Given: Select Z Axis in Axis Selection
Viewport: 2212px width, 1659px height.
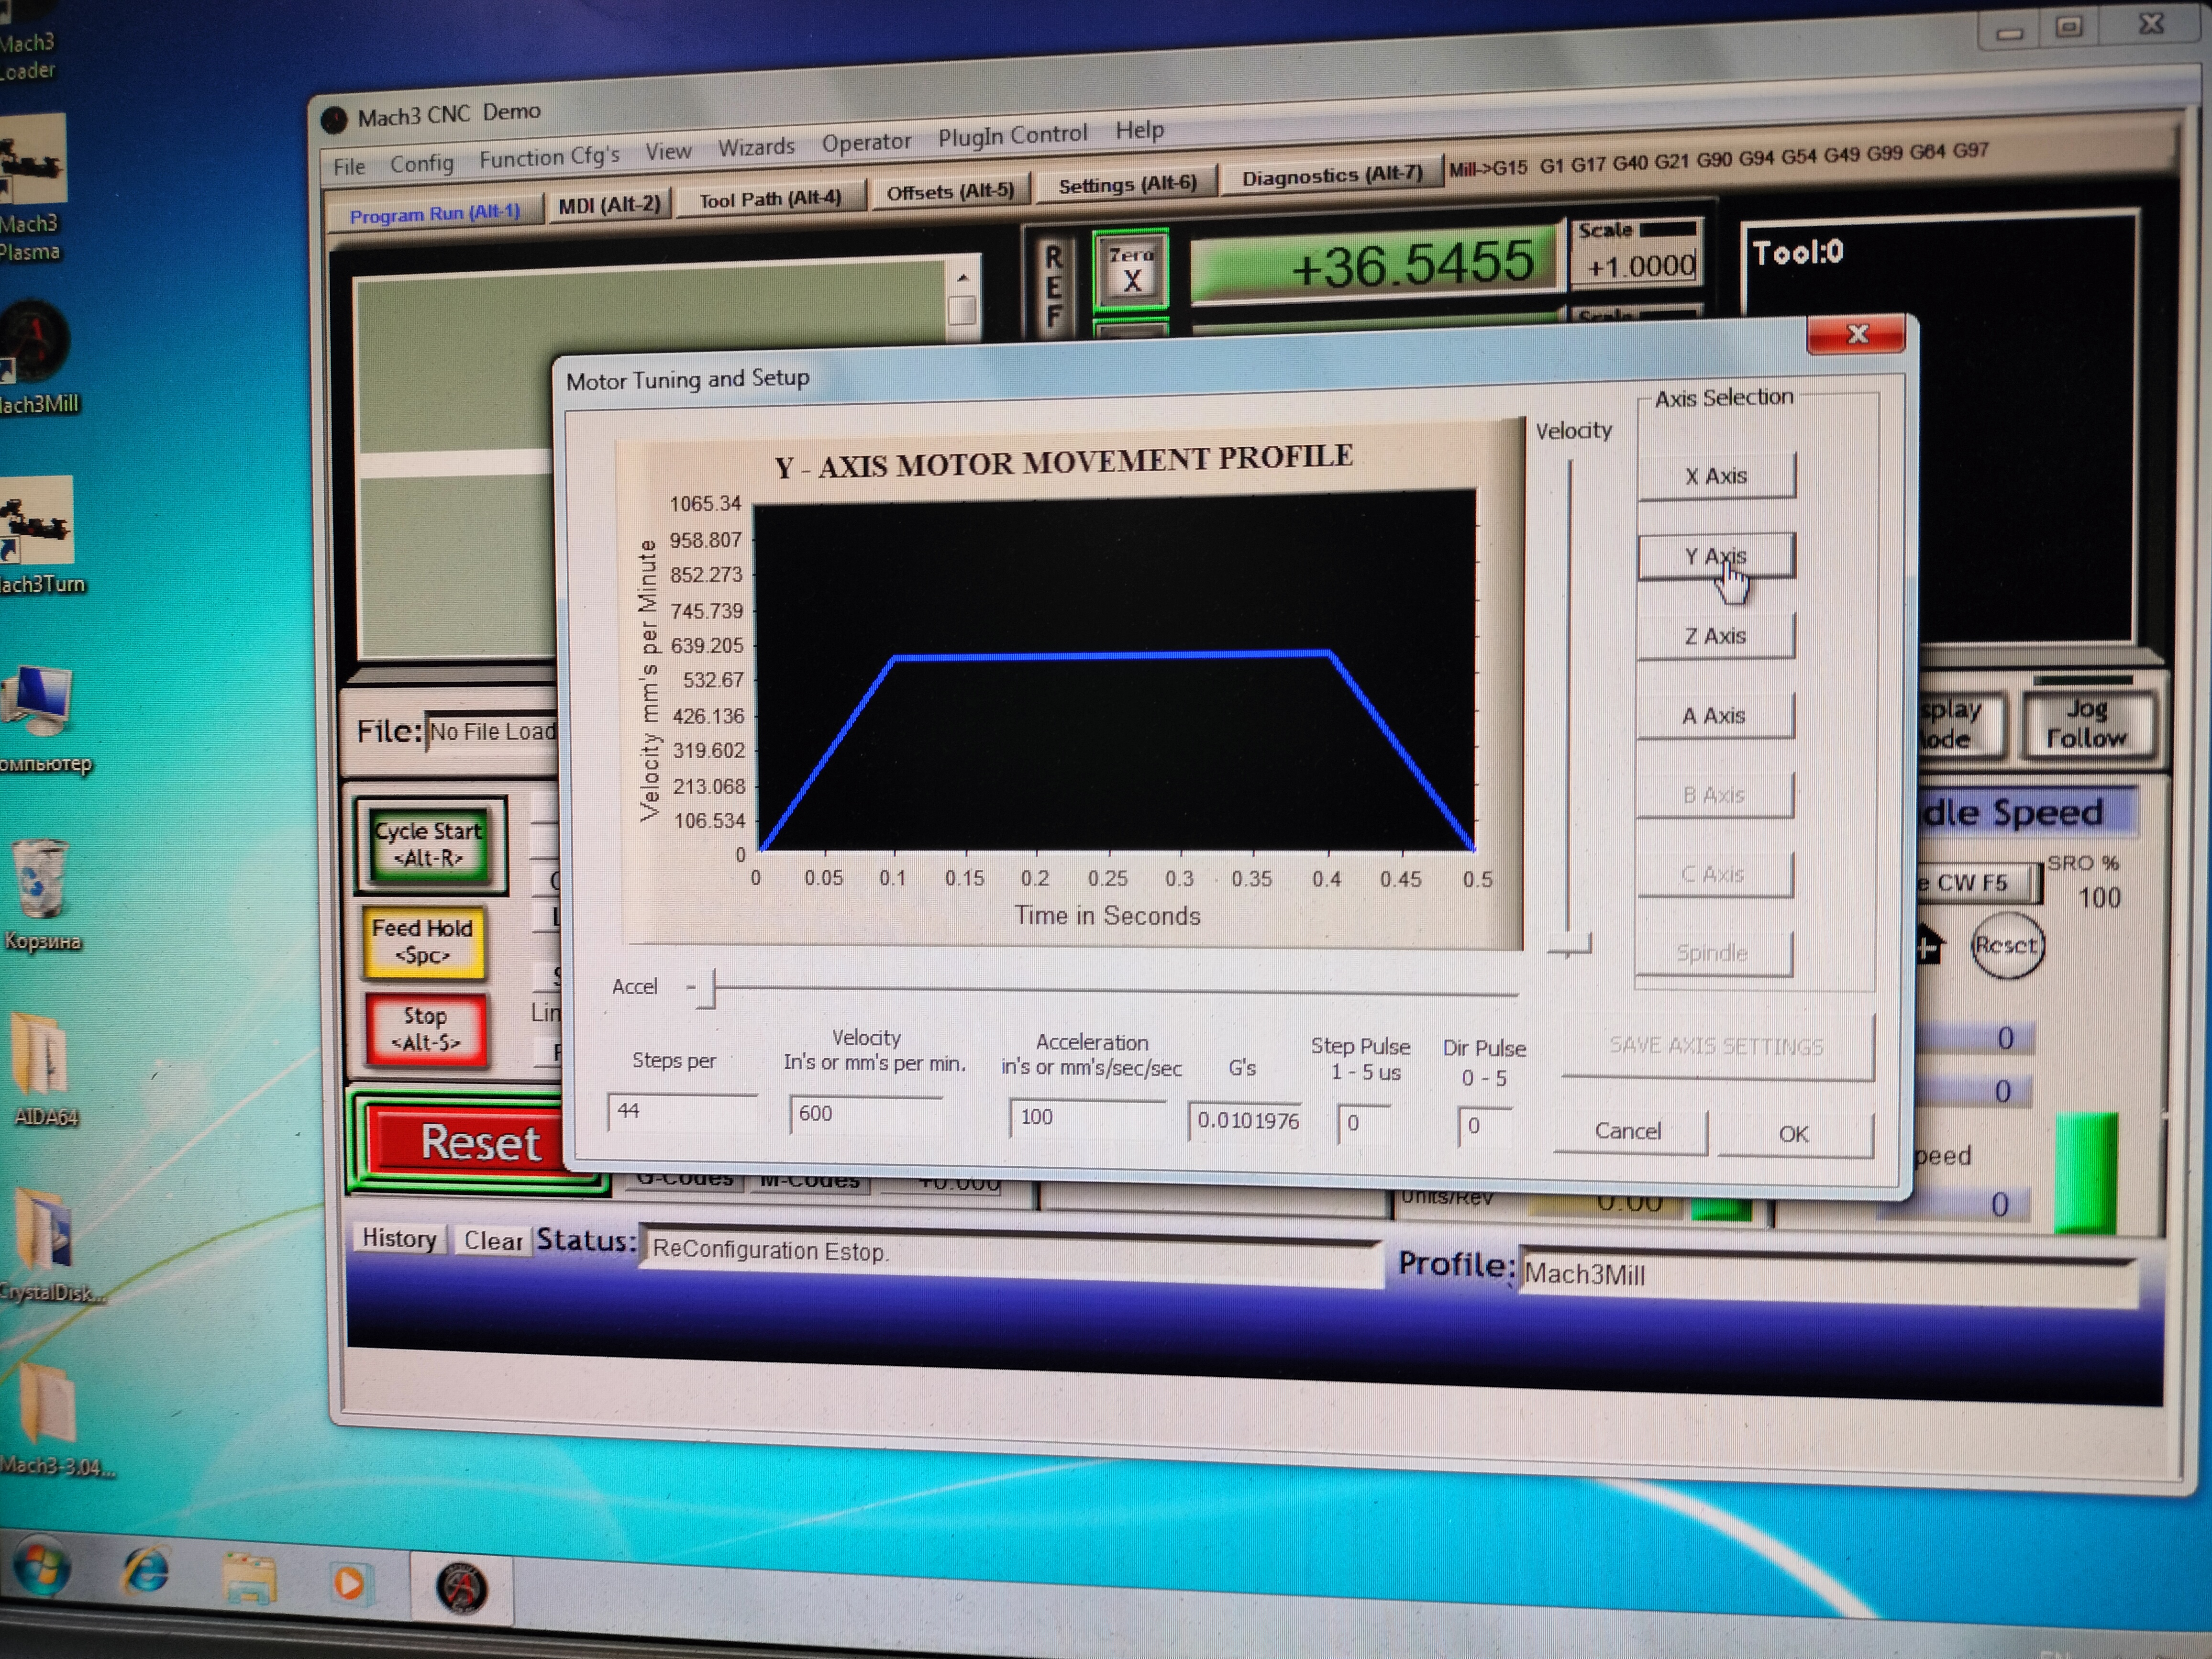Looking at the screenshot, I should click(x=1715, y=636).
